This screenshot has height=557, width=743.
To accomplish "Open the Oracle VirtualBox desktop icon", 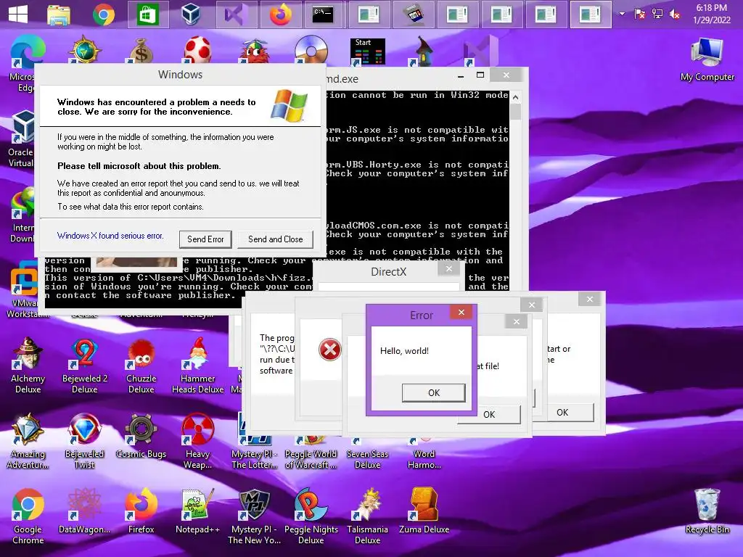I will pyautogui.click(x=21, y=139).
